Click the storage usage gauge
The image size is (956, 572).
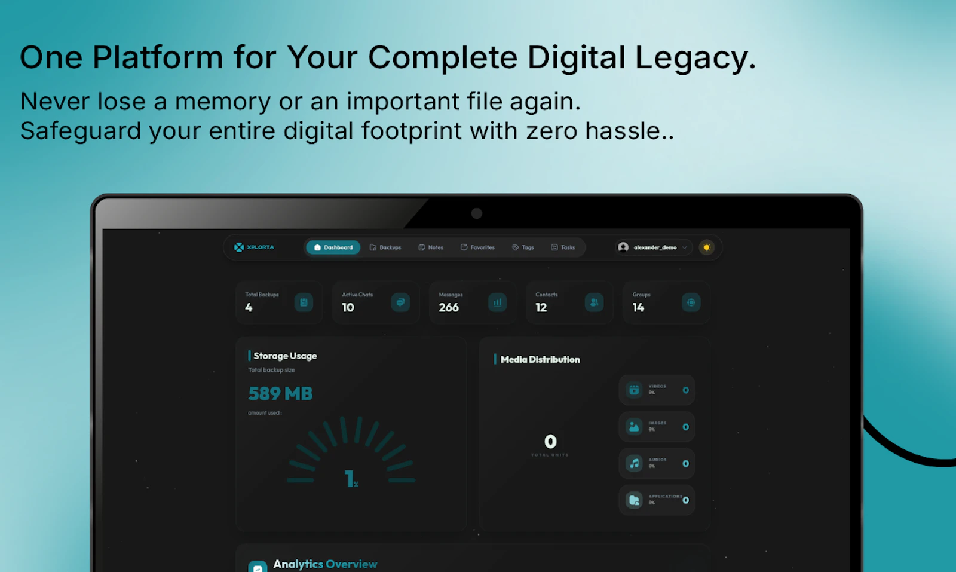tap(351, 451)
